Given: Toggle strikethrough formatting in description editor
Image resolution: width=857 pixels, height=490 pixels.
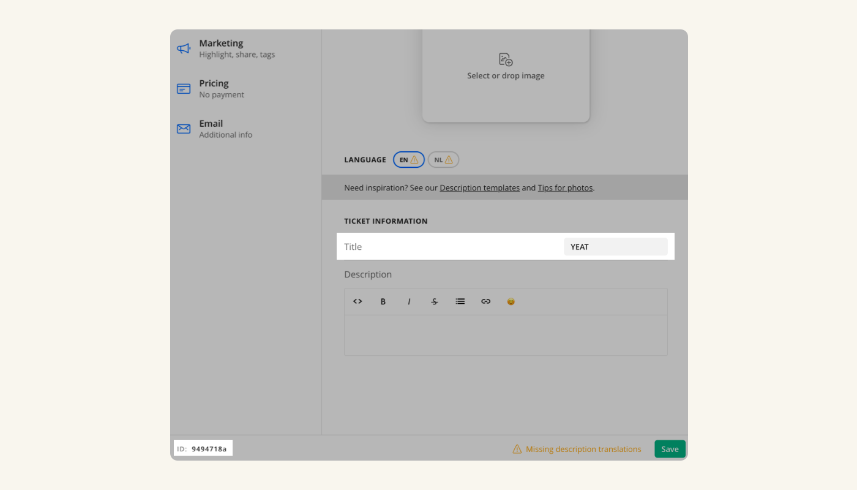Looking at the screenshot, I should [435, 301].
